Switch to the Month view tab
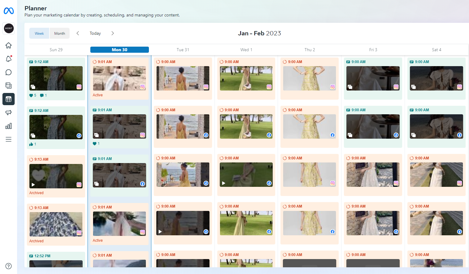 click(60, 34)
